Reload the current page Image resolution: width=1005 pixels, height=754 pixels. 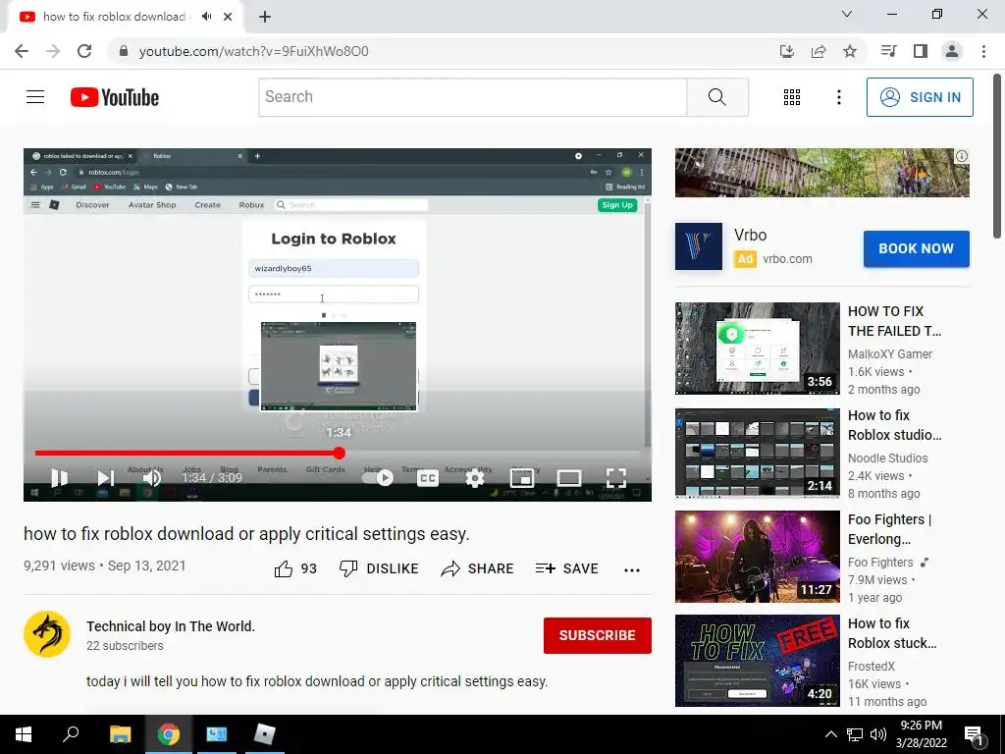coord(84,51)
